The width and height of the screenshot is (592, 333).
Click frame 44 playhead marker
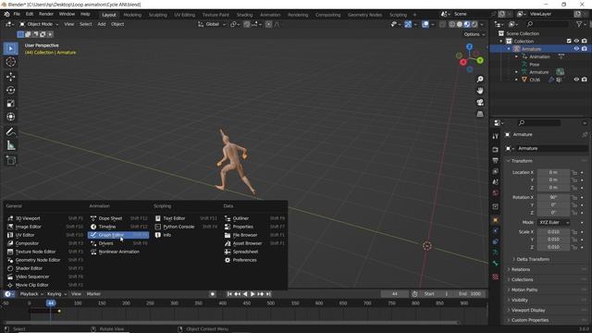click(51, 302)
